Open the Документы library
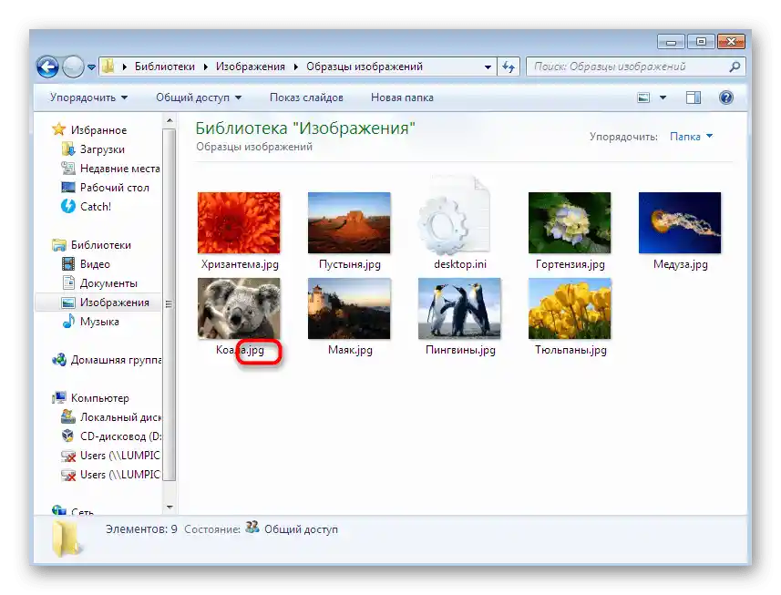Screen dimensions: 781x595 click(x=108, y=283)
